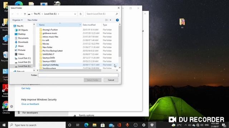The width and height of the screenshot is (229, 128).
Task: Select Local Disk (C:) in navigation pane
Action: point(23,58)
